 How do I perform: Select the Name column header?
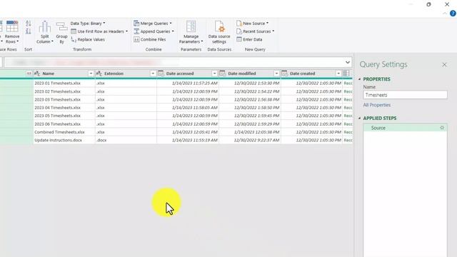point(64,74)
